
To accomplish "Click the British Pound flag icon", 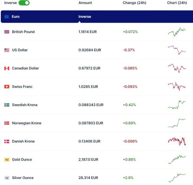I will click(7, 32).
